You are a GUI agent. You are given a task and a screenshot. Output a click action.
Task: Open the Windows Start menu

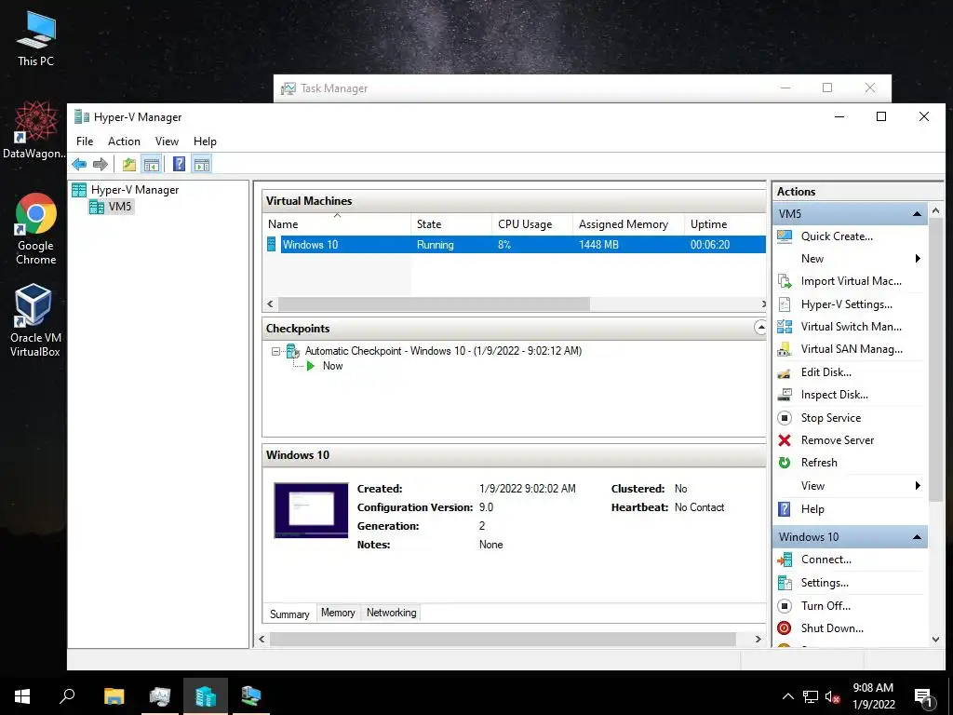click(x=22, y=696)
